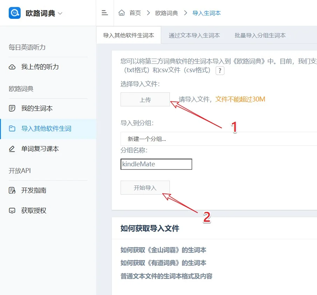The width and height of the screenshot is (317, 295).
Task: Open 开发指南 sidebar item
Action: tap(34, 190)
